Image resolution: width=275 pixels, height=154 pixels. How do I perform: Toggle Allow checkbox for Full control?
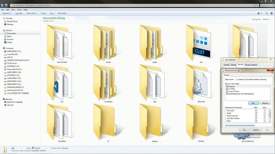click(256, 111)
